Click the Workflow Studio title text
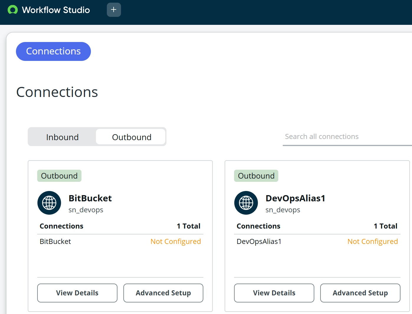 pos(56,10)
